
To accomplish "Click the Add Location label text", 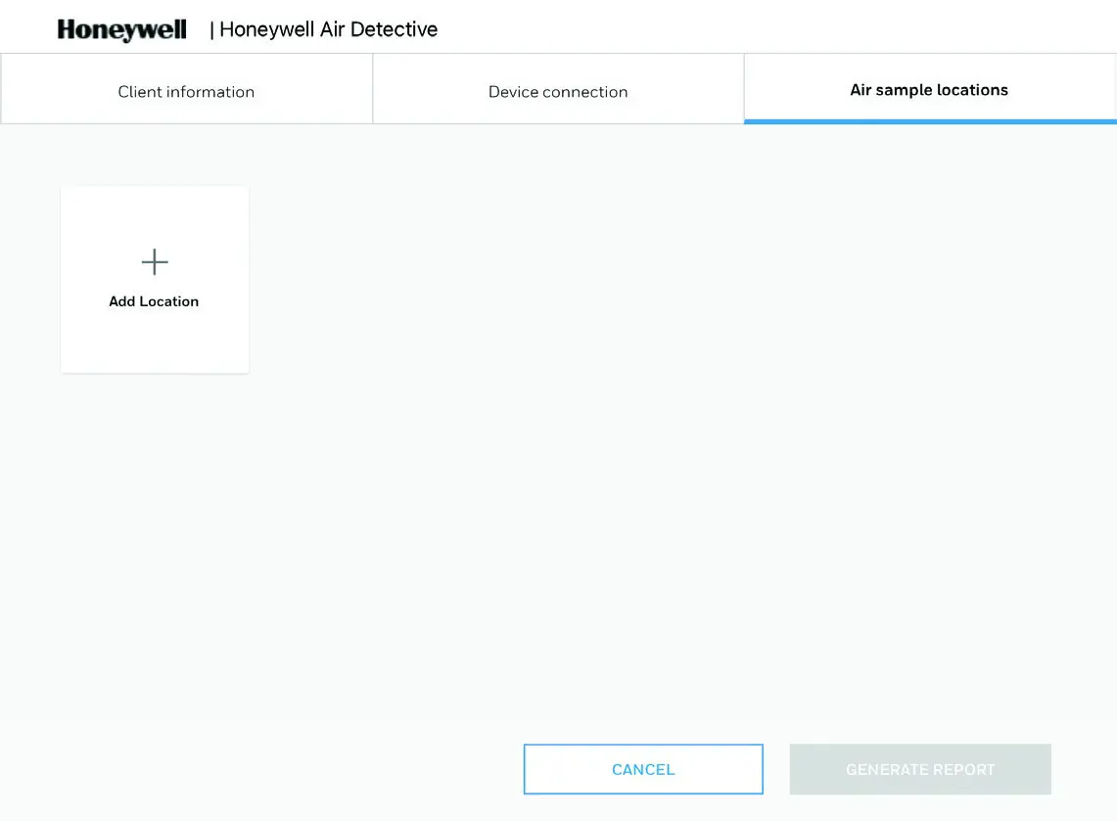I will coord(154,301).
